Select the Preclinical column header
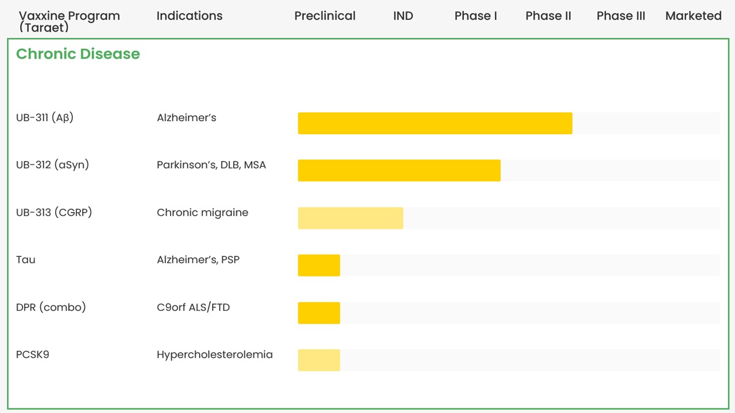The height and width of the screenshot is (413, 735). pos(325,16)
